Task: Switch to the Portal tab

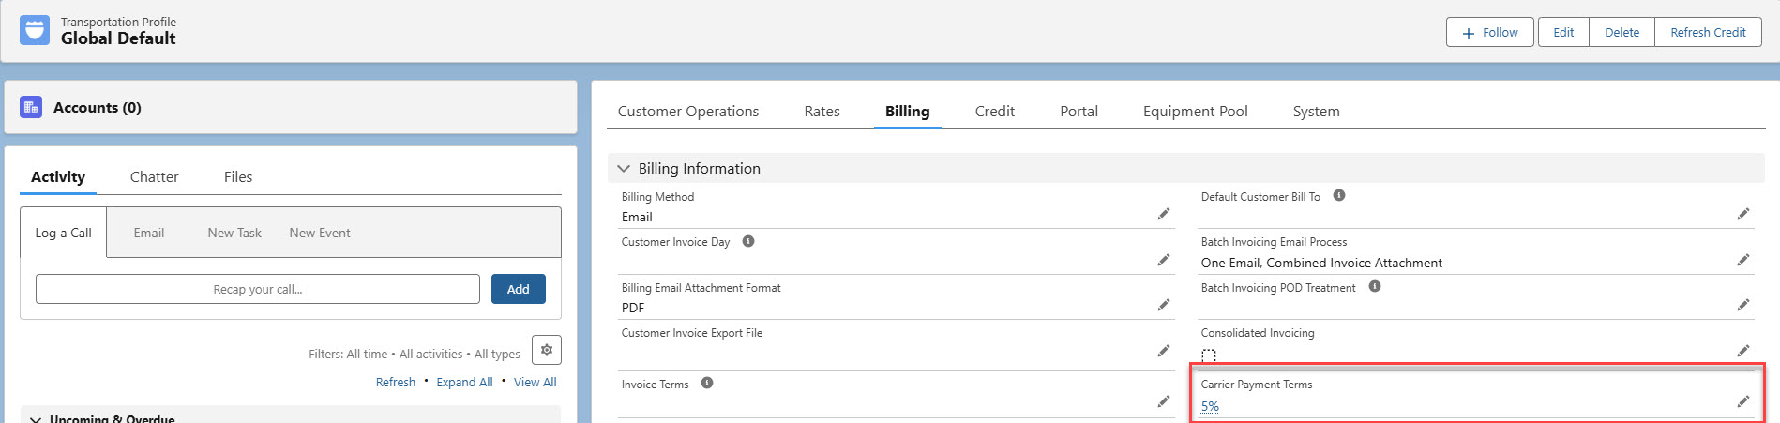Action: pyautogui.click(x=1079, y=111)
